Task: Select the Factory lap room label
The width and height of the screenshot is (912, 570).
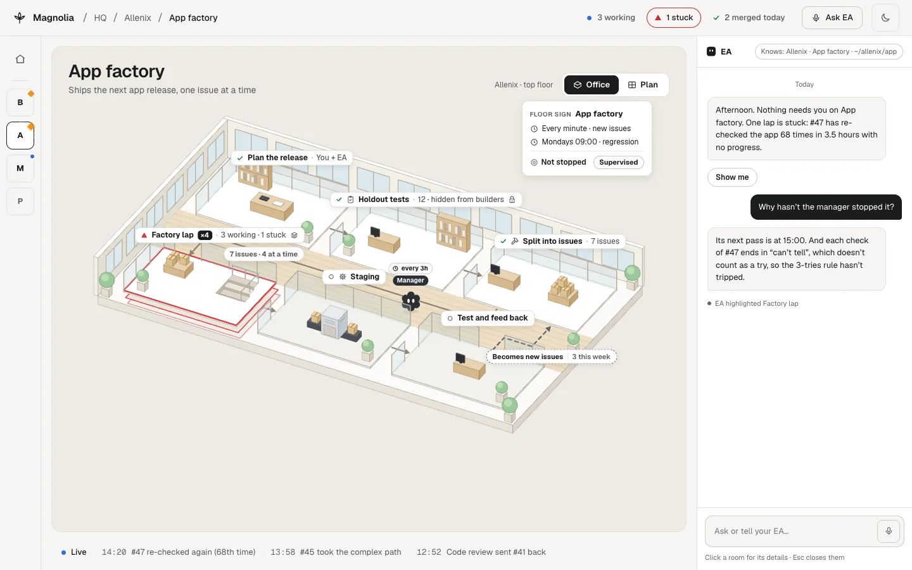Action: click(219, 235)
